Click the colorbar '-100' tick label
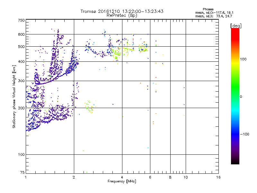257x193 pixels. (245, 134)
